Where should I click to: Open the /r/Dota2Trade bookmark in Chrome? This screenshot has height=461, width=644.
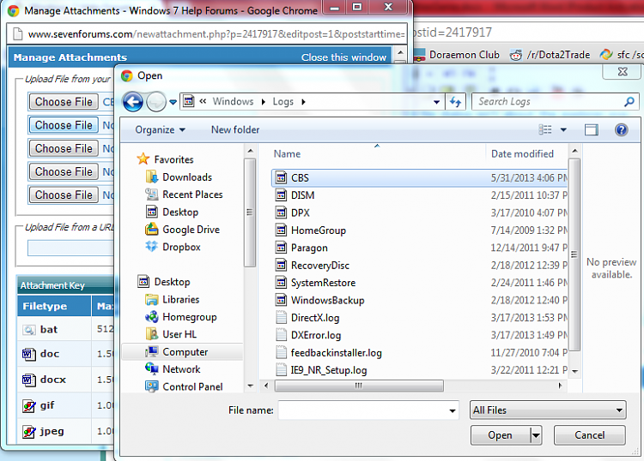(x=550, y=55)
